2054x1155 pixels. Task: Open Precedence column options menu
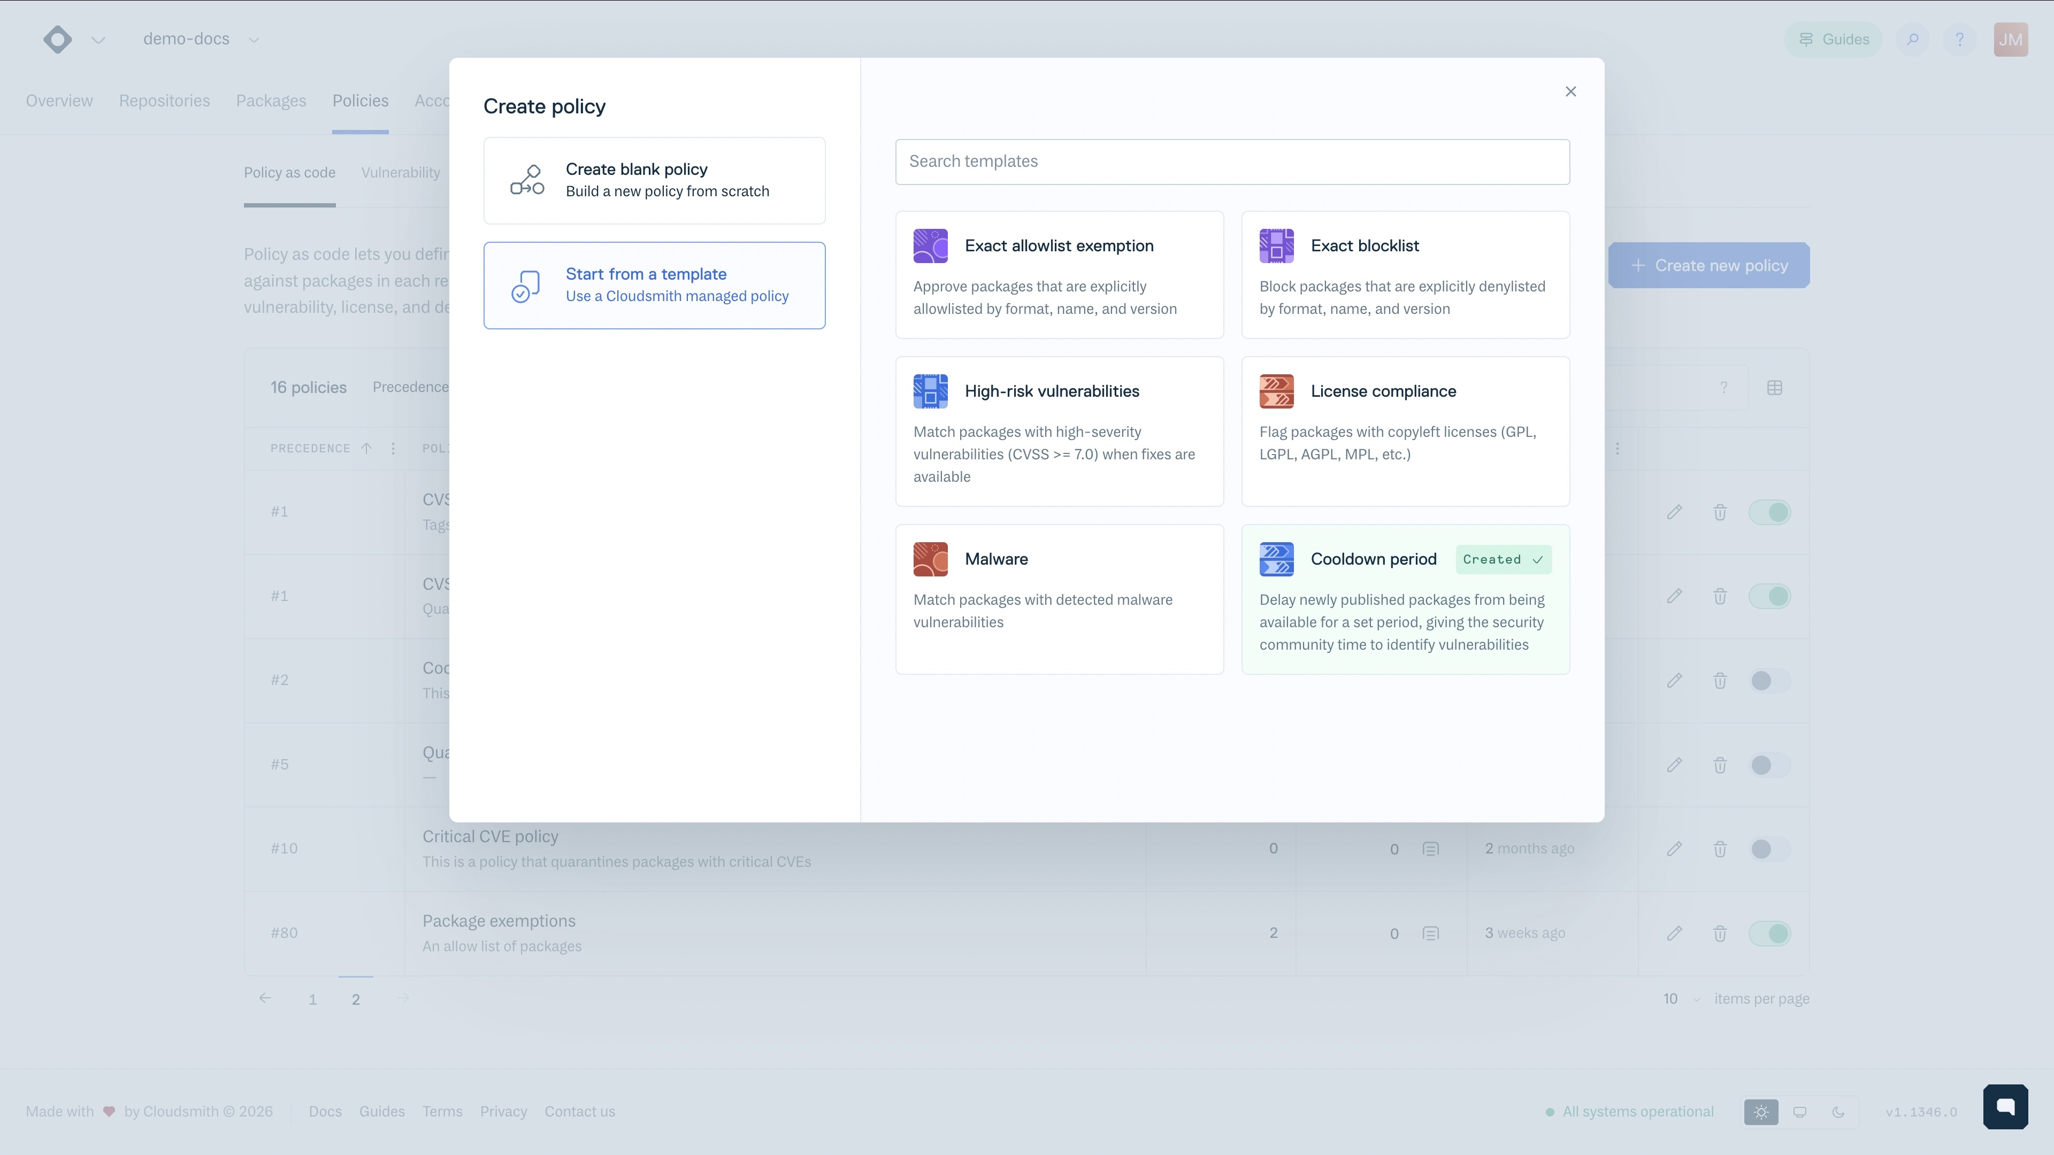pyautogui.click(x=392, y=449)
